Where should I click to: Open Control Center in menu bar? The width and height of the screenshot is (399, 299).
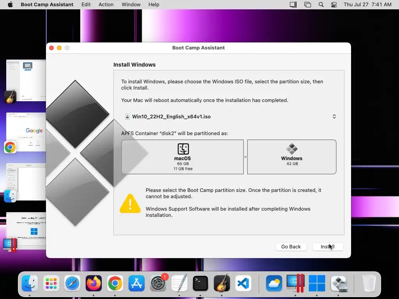334,5
